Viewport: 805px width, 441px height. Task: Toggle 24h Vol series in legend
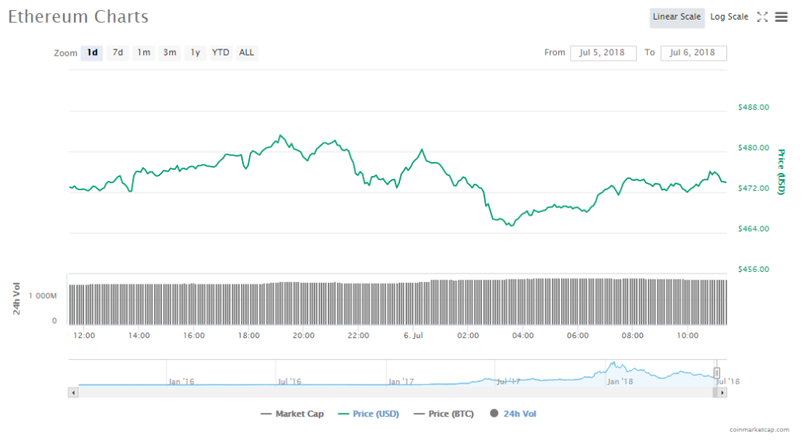[513, 413]
